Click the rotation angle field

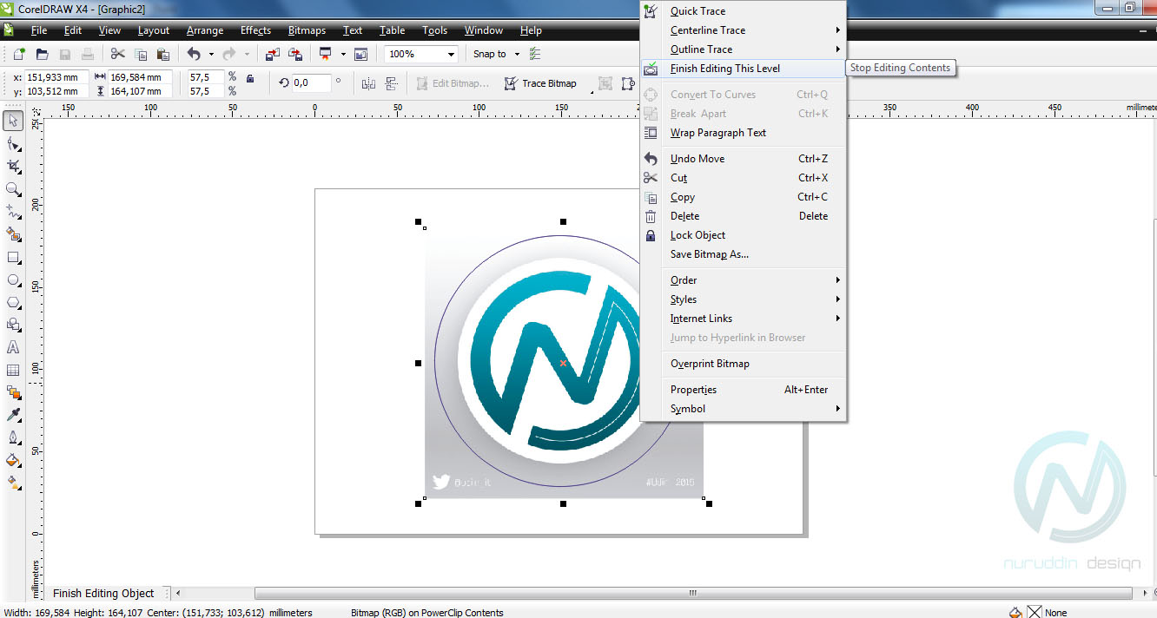[x=313, y=83]
